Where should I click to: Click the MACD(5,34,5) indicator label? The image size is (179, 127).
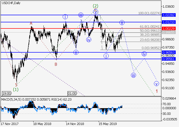[x=10, y=100]
